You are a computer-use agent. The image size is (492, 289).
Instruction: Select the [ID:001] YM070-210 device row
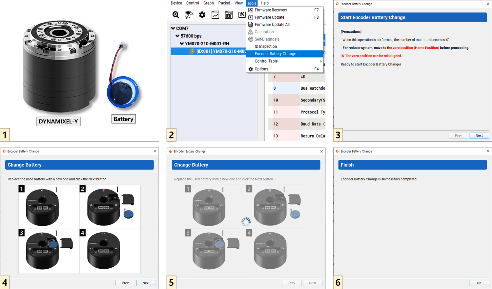pyautogui.click(x=208, y=51)
